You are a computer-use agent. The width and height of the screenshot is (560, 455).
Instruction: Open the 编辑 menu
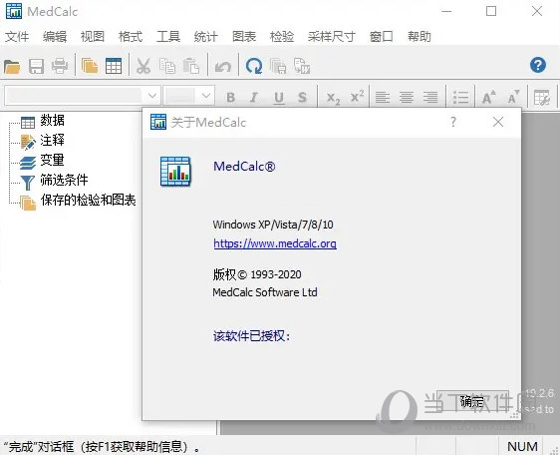[x=55, y=37]
